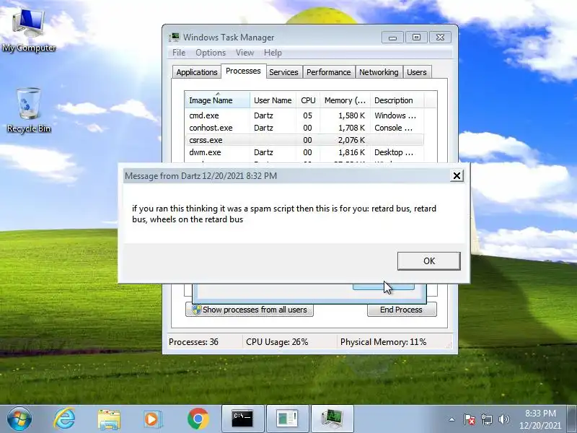Close the Message from Dartz dialog

457,175
